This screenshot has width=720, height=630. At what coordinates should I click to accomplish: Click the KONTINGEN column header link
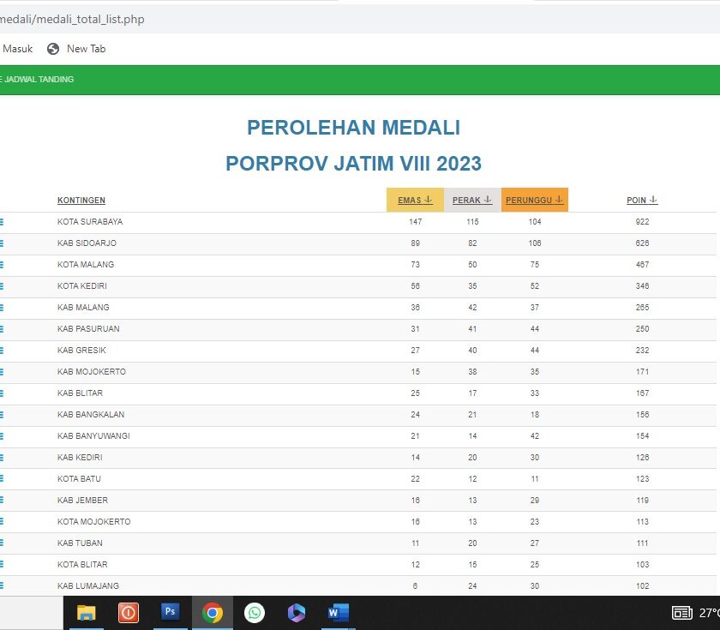(x=81, y=201)
